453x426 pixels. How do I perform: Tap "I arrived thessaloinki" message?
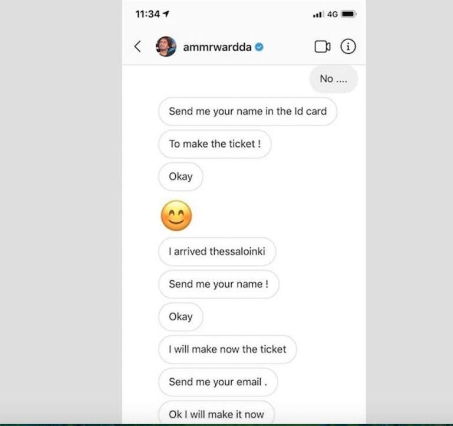click(x=216, y=251)
